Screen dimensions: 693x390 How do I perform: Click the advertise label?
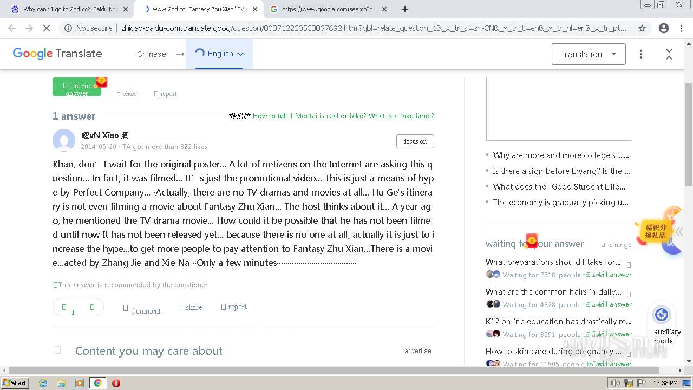[x=418, y=351]
